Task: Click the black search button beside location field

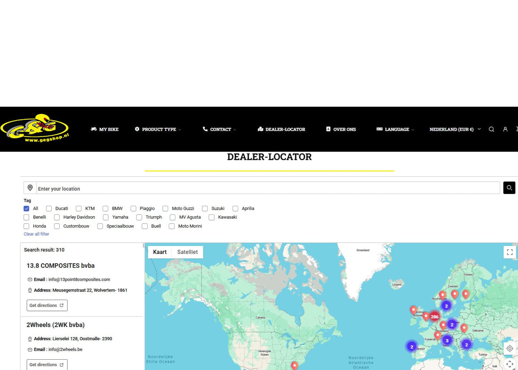Action: click(509, 188)
